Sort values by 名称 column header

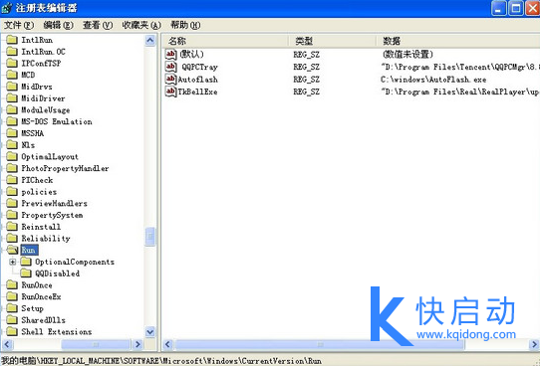point(225,41)
